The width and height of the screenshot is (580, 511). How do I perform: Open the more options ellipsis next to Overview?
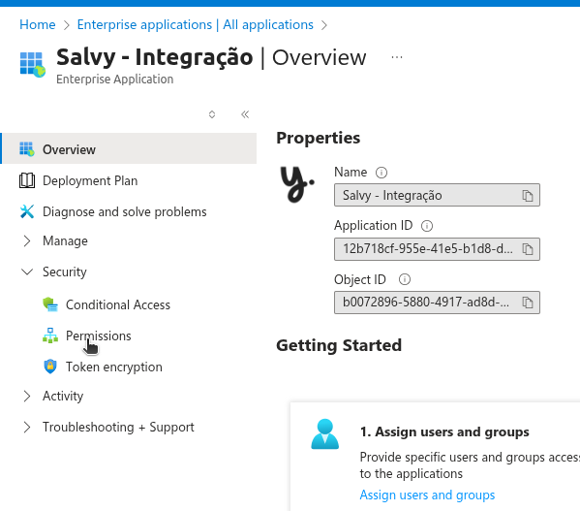click(397, 57)
